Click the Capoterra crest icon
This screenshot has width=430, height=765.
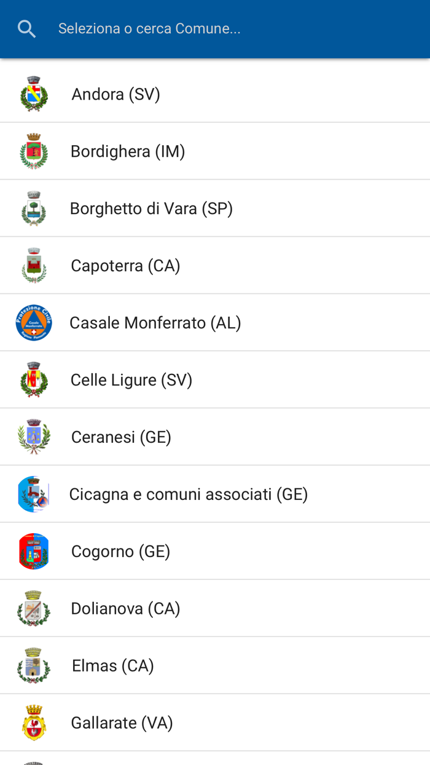pos(34,265)
